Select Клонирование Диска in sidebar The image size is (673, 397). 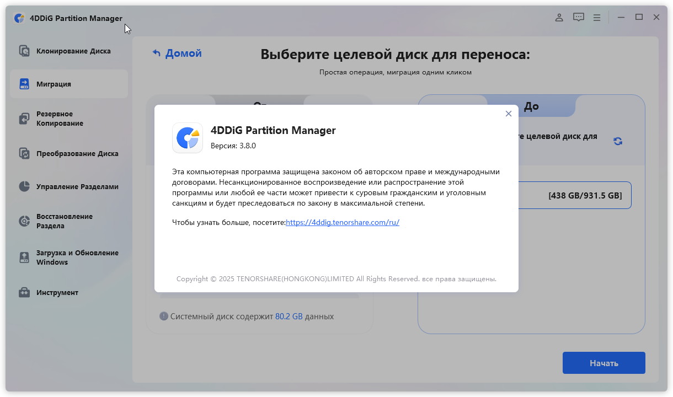(x=69, y=51)
